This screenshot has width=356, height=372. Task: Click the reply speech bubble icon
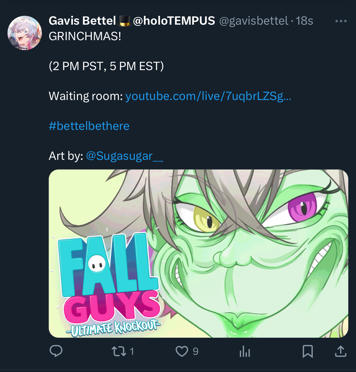pos(56,351)
